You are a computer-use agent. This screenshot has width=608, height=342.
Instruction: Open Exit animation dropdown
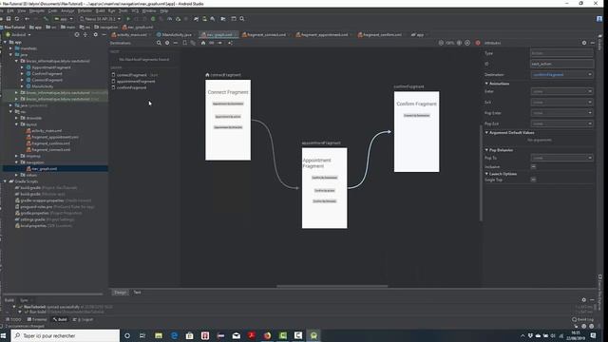[x=561, y=103]
